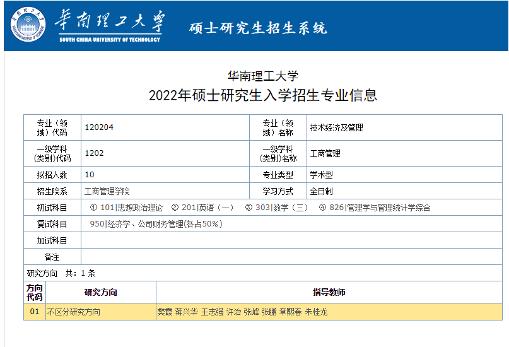Click advisor name 王志强

click(213, 312)
